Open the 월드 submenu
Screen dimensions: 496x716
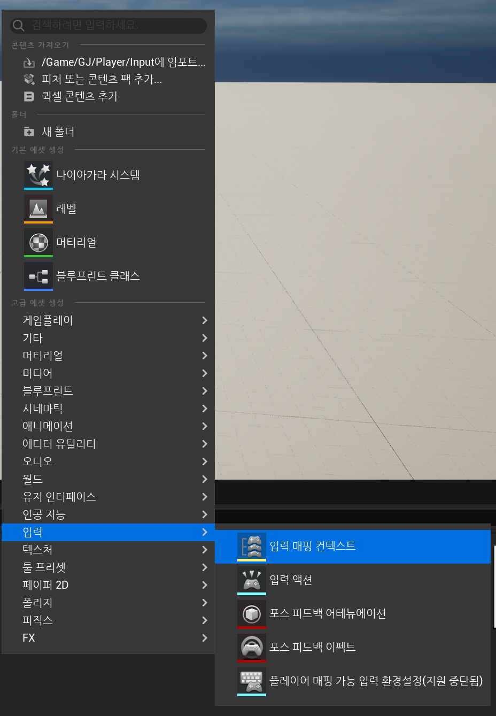(108, 479)
